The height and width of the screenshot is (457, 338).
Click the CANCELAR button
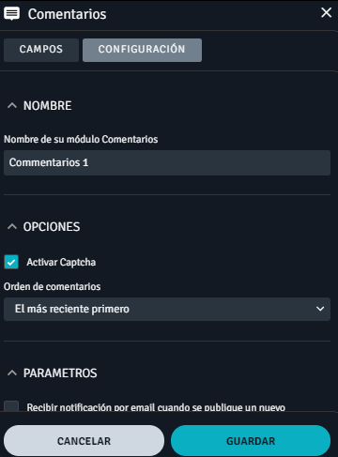(x=84, y=441)
